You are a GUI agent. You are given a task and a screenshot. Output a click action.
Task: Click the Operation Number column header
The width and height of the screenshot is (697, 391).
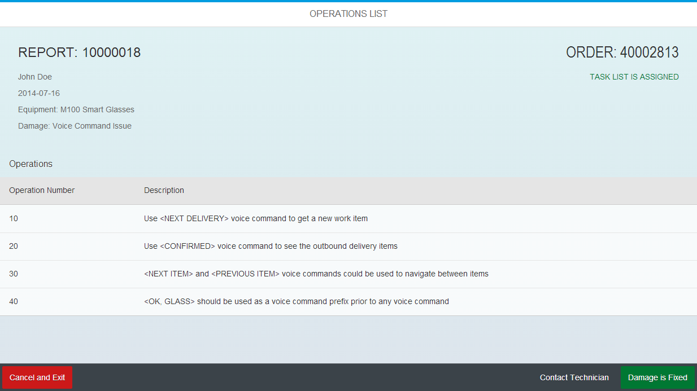(x=42, y=190)
